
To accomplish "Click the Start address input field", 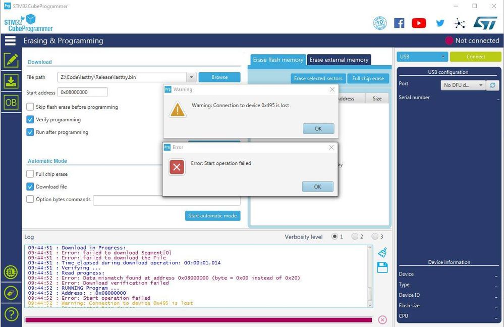I will 82,92.
